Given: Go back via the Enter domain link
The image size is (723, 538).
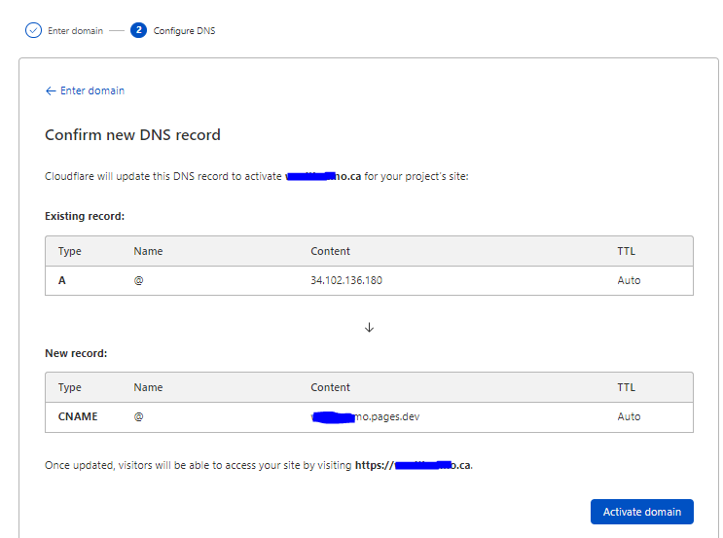Looking at the screenshot, I should click(91, 90).
